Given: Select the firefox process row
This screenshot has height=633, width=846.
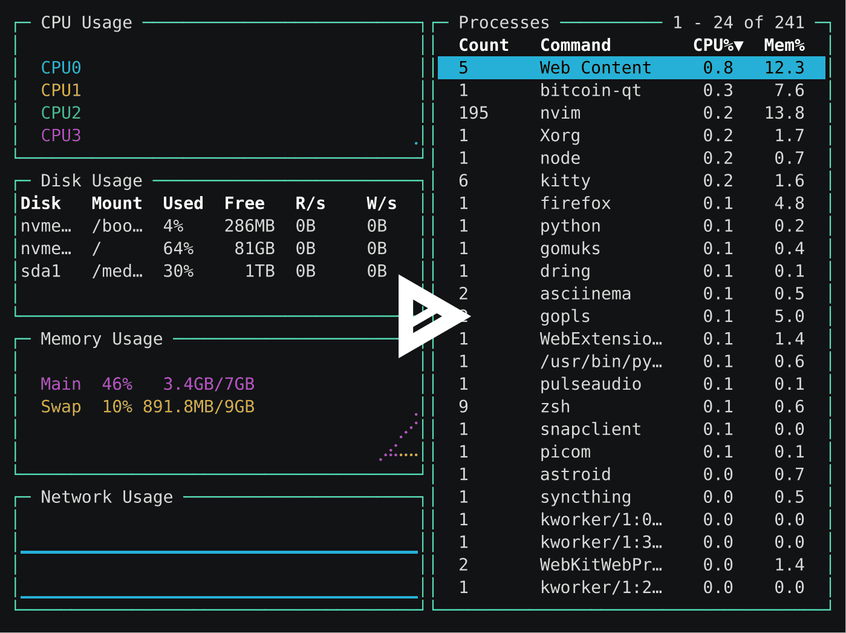Looking at the screenshot, I should coord(631,203).
